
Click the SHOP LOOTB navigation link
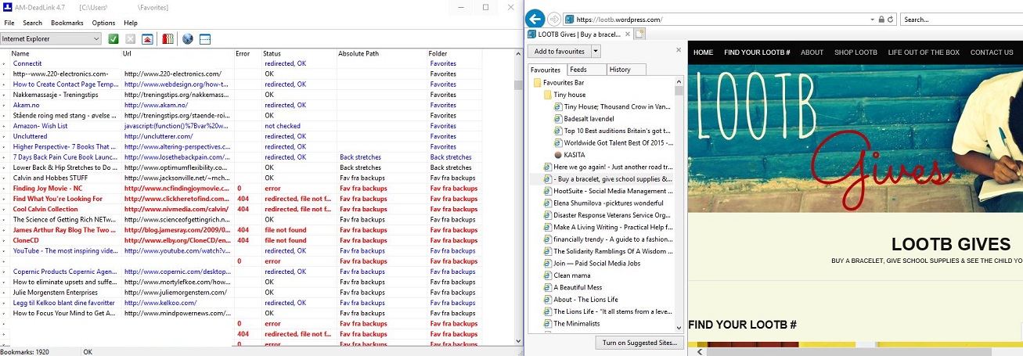click(856, 52)
